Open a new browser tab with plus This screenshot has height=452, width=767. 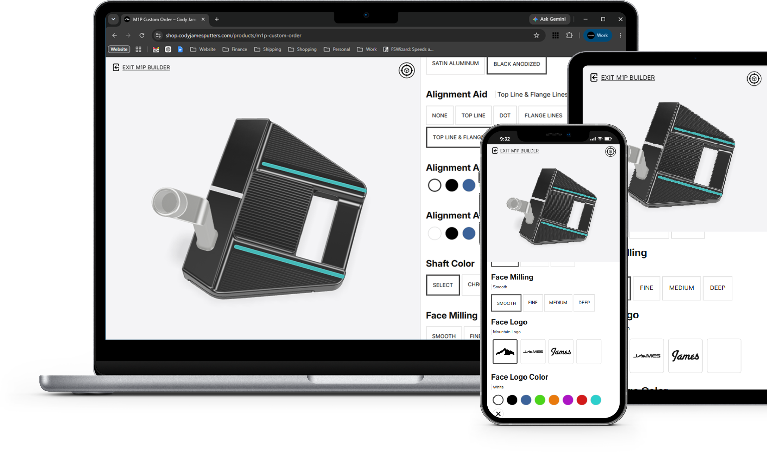(x=217, y=19)
